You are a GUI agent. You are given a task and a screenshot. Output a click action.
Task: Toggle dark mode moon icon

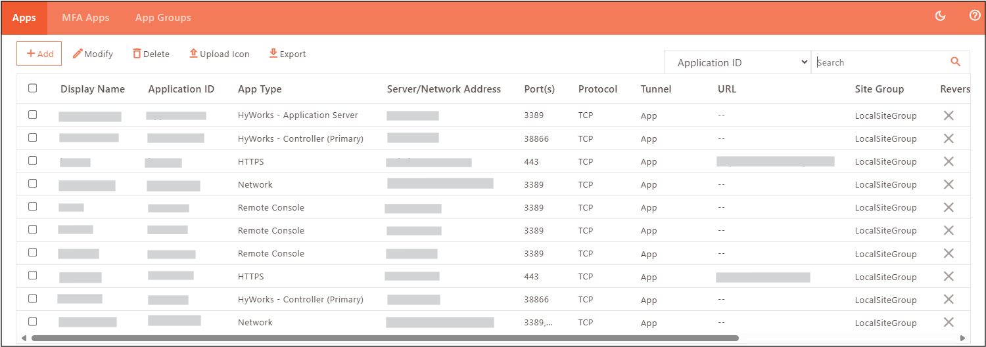point(940,16)
